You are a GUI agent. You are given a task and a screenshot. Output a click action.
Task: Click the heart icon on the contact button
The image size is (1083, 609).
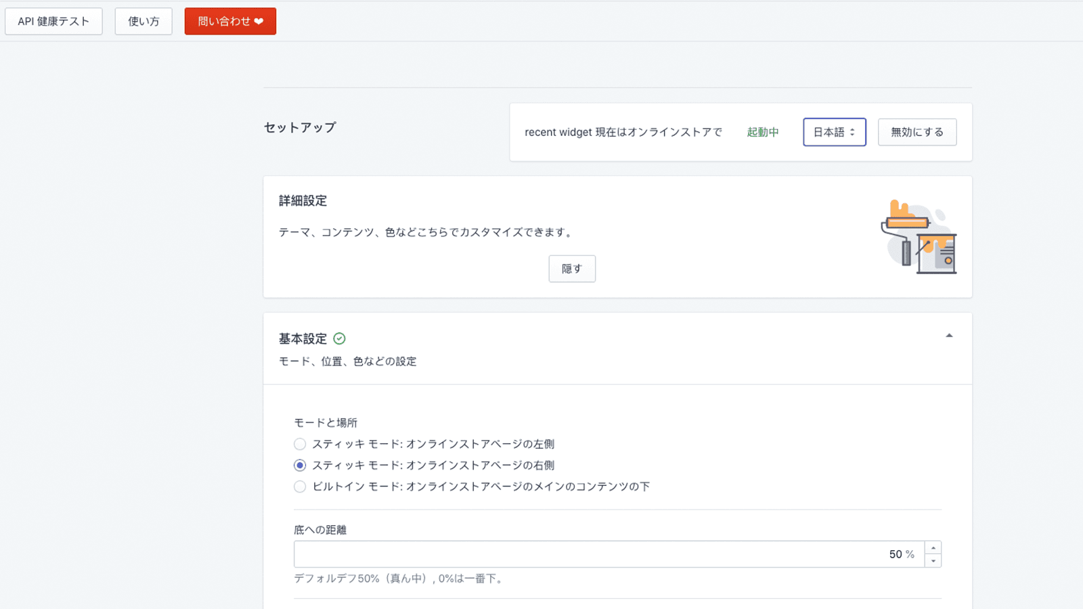260,21
